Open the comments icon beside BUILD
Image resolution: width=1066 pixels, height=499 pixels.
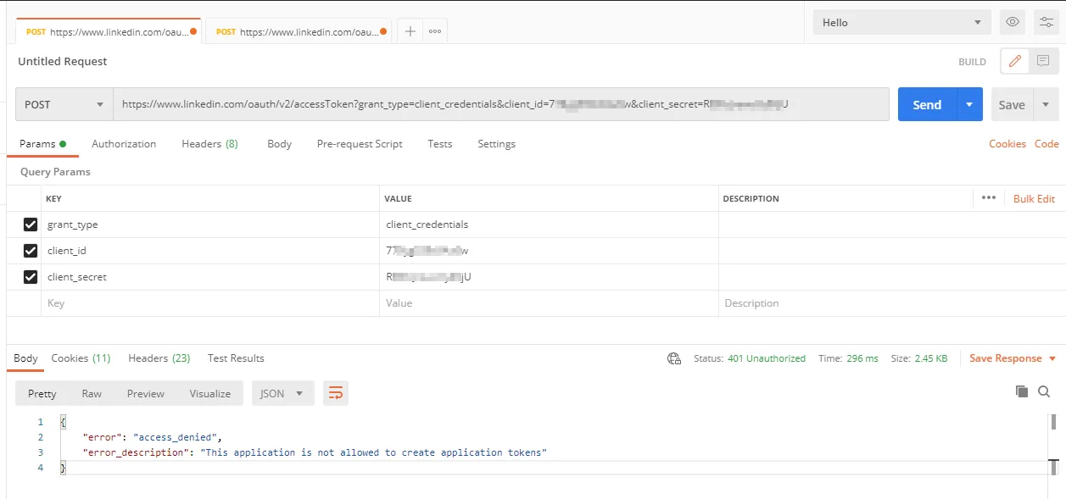(x=1043, y=61)
